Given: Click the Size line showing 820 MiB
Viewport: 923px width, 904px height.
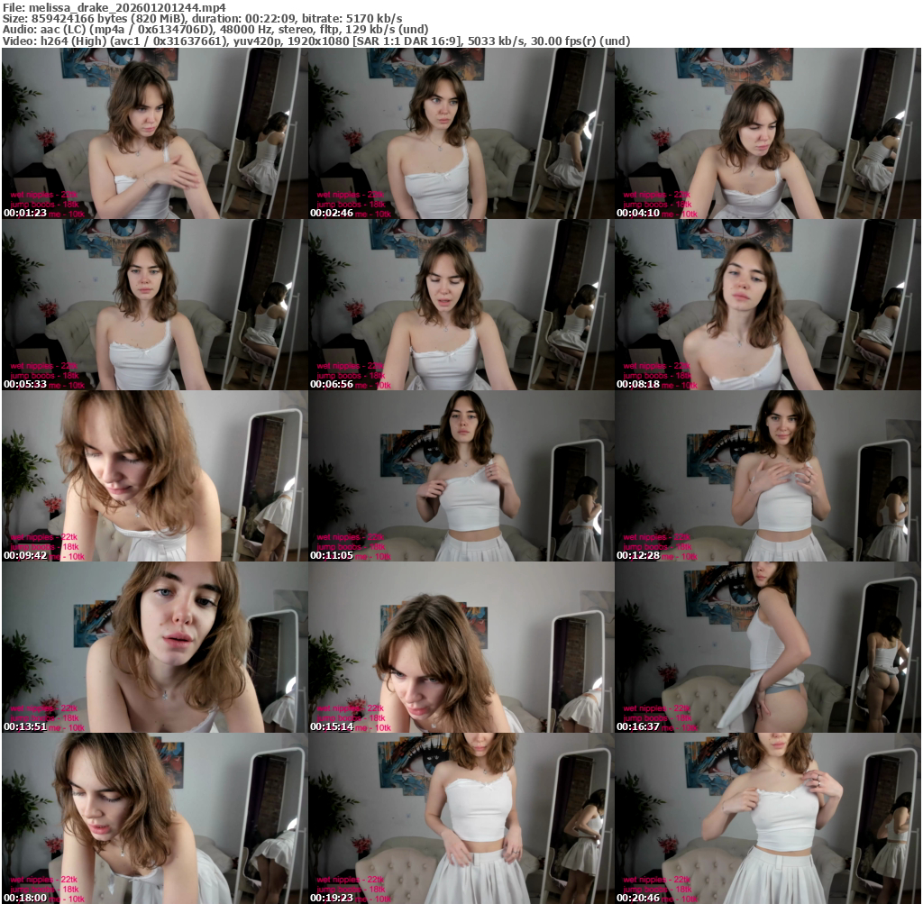Looking at the screenshot, I should tap(203, 18).
